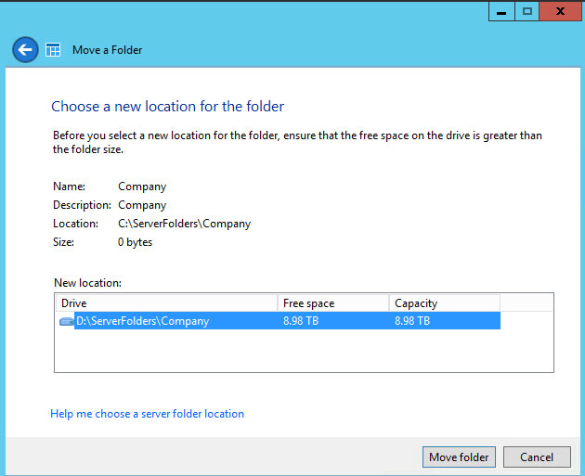Screen dimensions: 585x476
Task: Sort the list by Drive column header
Action: click(167, 303)
